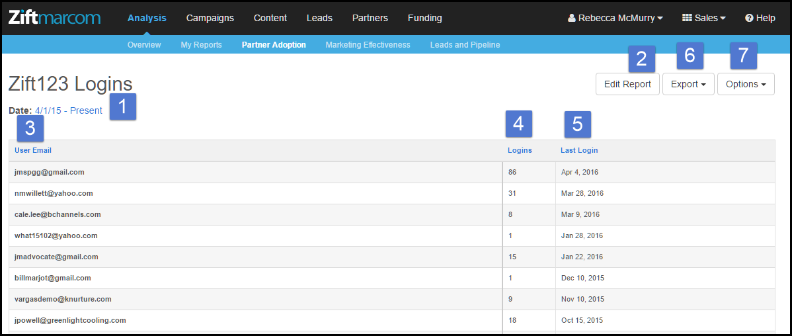Sort by the User Email column
Screen dimensions: 792x336
coord(33,150)
